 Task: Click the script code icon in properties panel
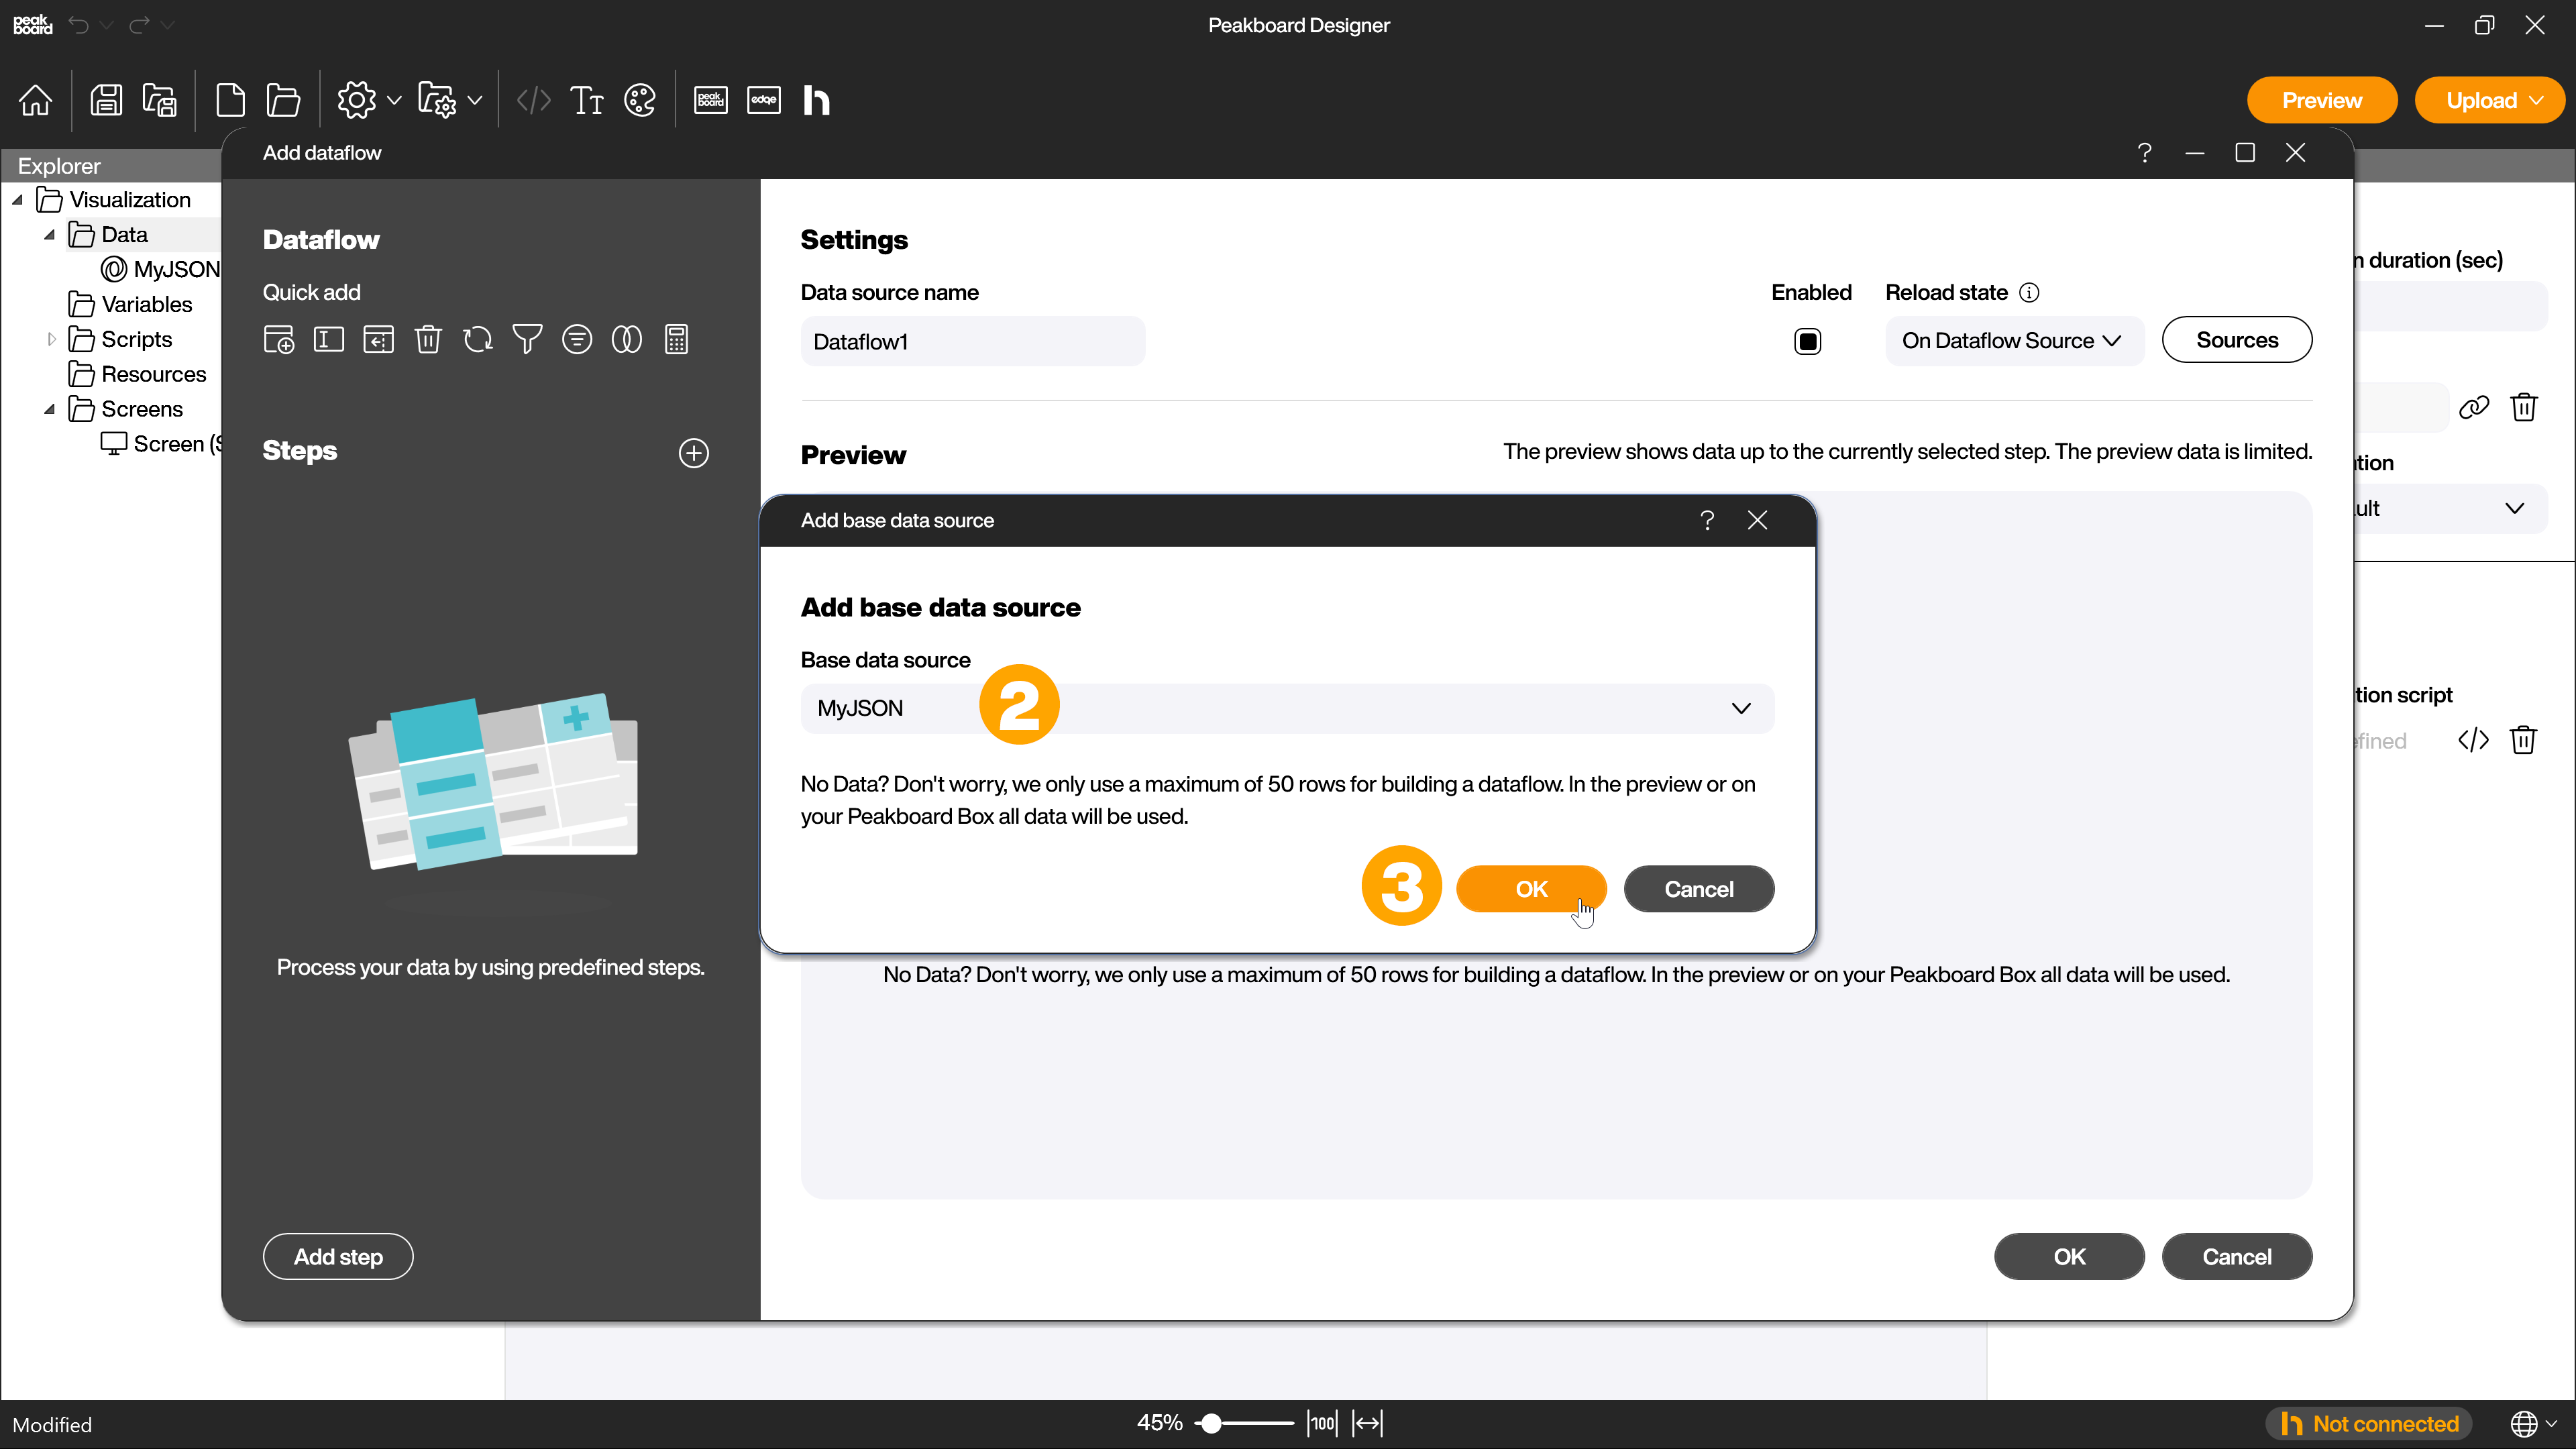click(2474, 740)
